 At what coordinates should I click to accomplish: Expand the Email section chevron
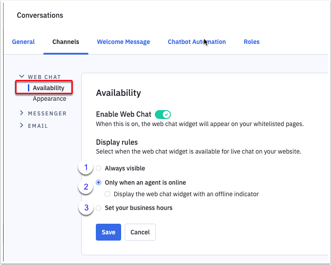pyautogui.click(x=22, y=126)
